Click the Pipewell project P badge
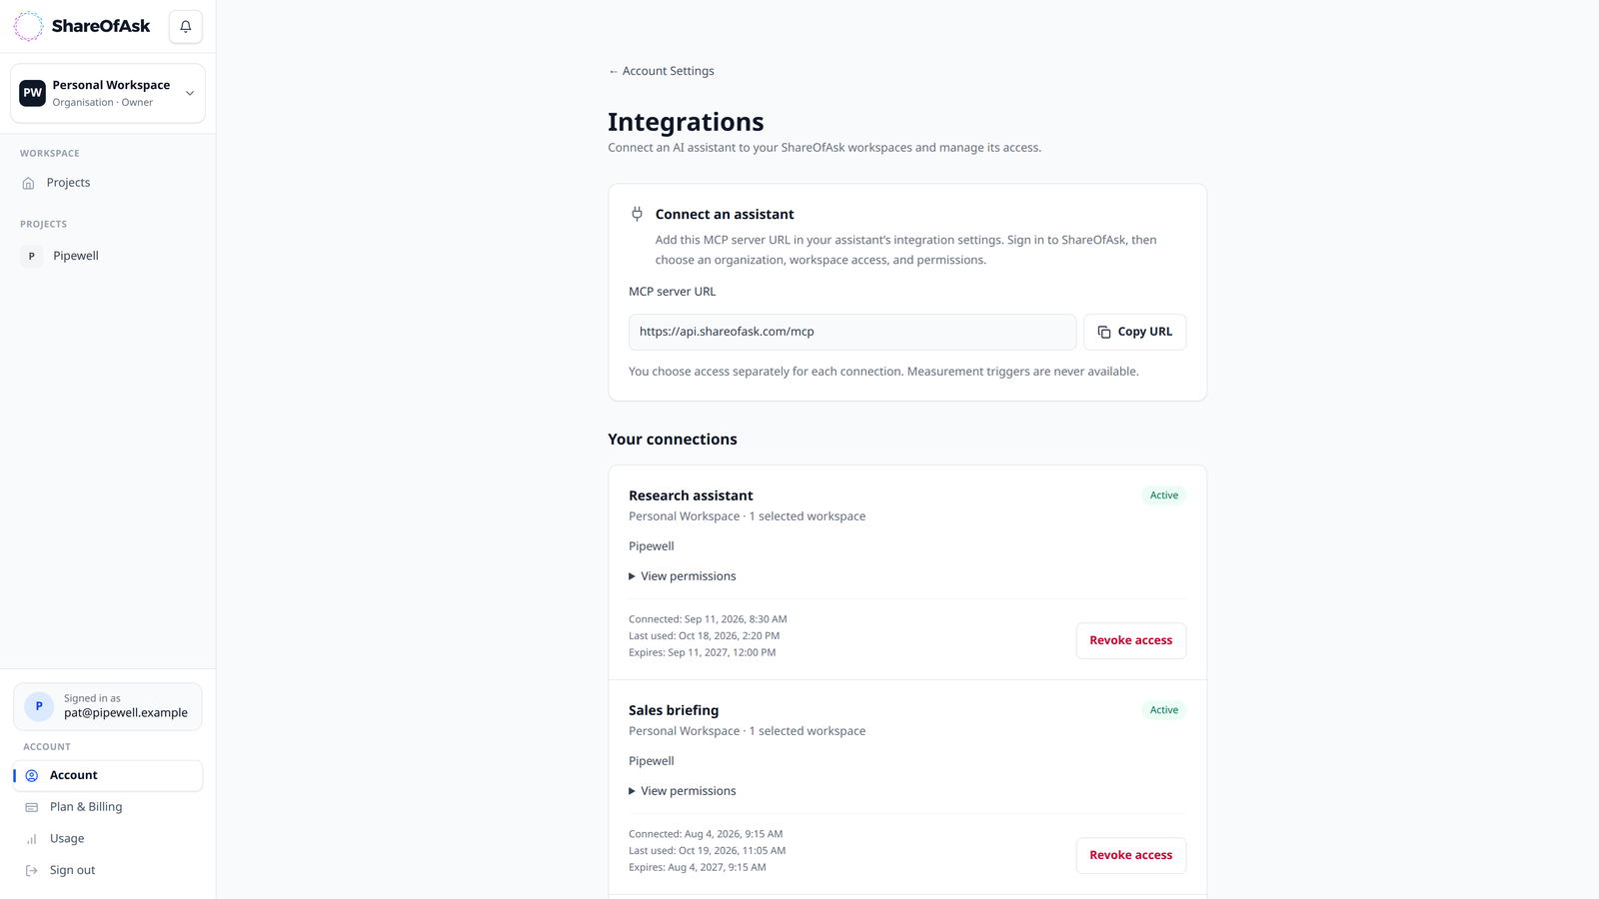Image resolution: width=1599 pixels, height=899 pixels. click(x=32, y=256)
